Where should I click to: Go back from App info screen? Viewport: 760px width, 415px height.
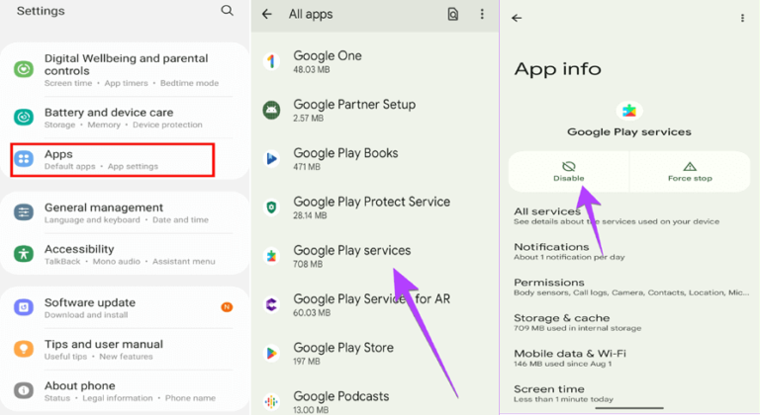tap(517, 18)
